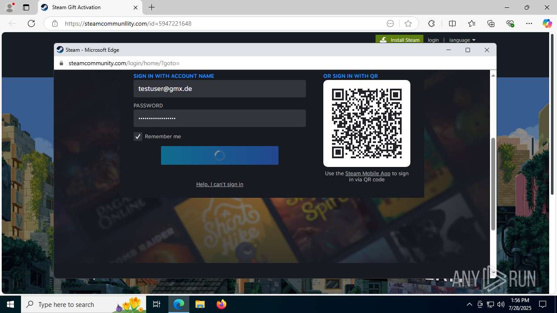This screenshot has width=557, height=313.
Task: Open the volume control speaker icon
Action: pos(501,304)
